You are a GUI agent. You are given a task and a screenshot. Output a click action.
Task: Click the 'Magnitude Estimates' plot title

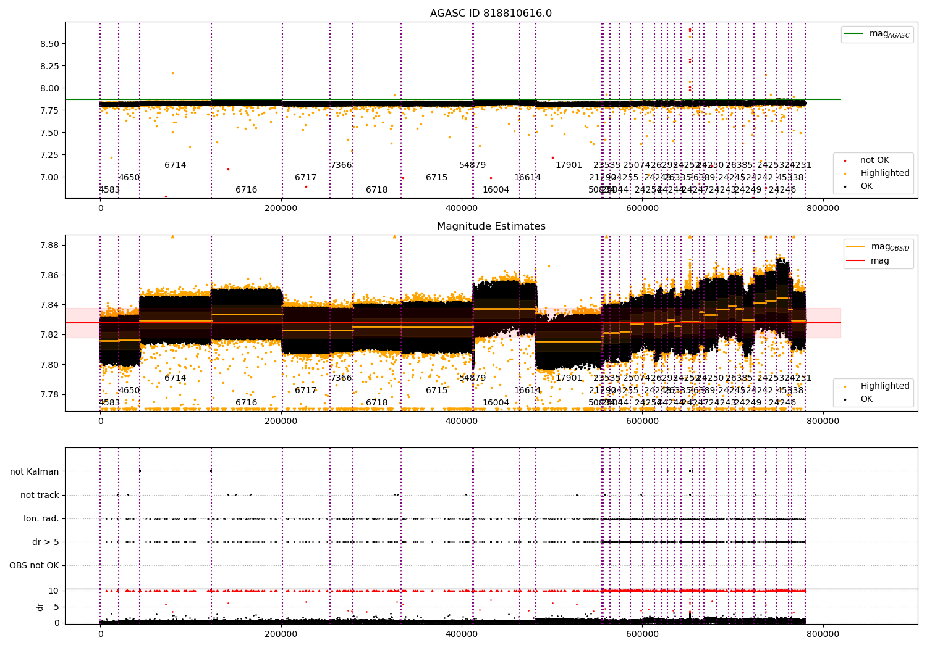pos(491,226)
